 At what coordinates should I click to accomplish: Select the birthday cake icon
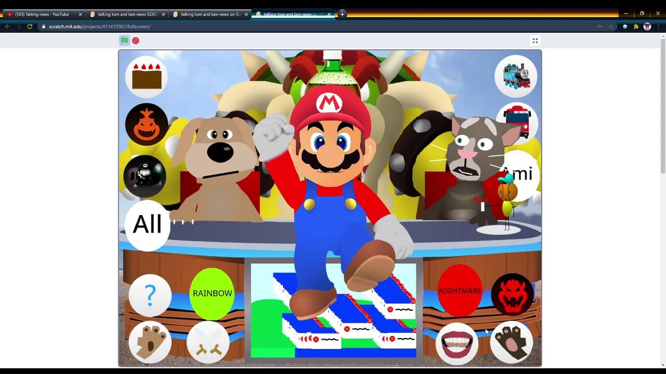pos(147,77)
